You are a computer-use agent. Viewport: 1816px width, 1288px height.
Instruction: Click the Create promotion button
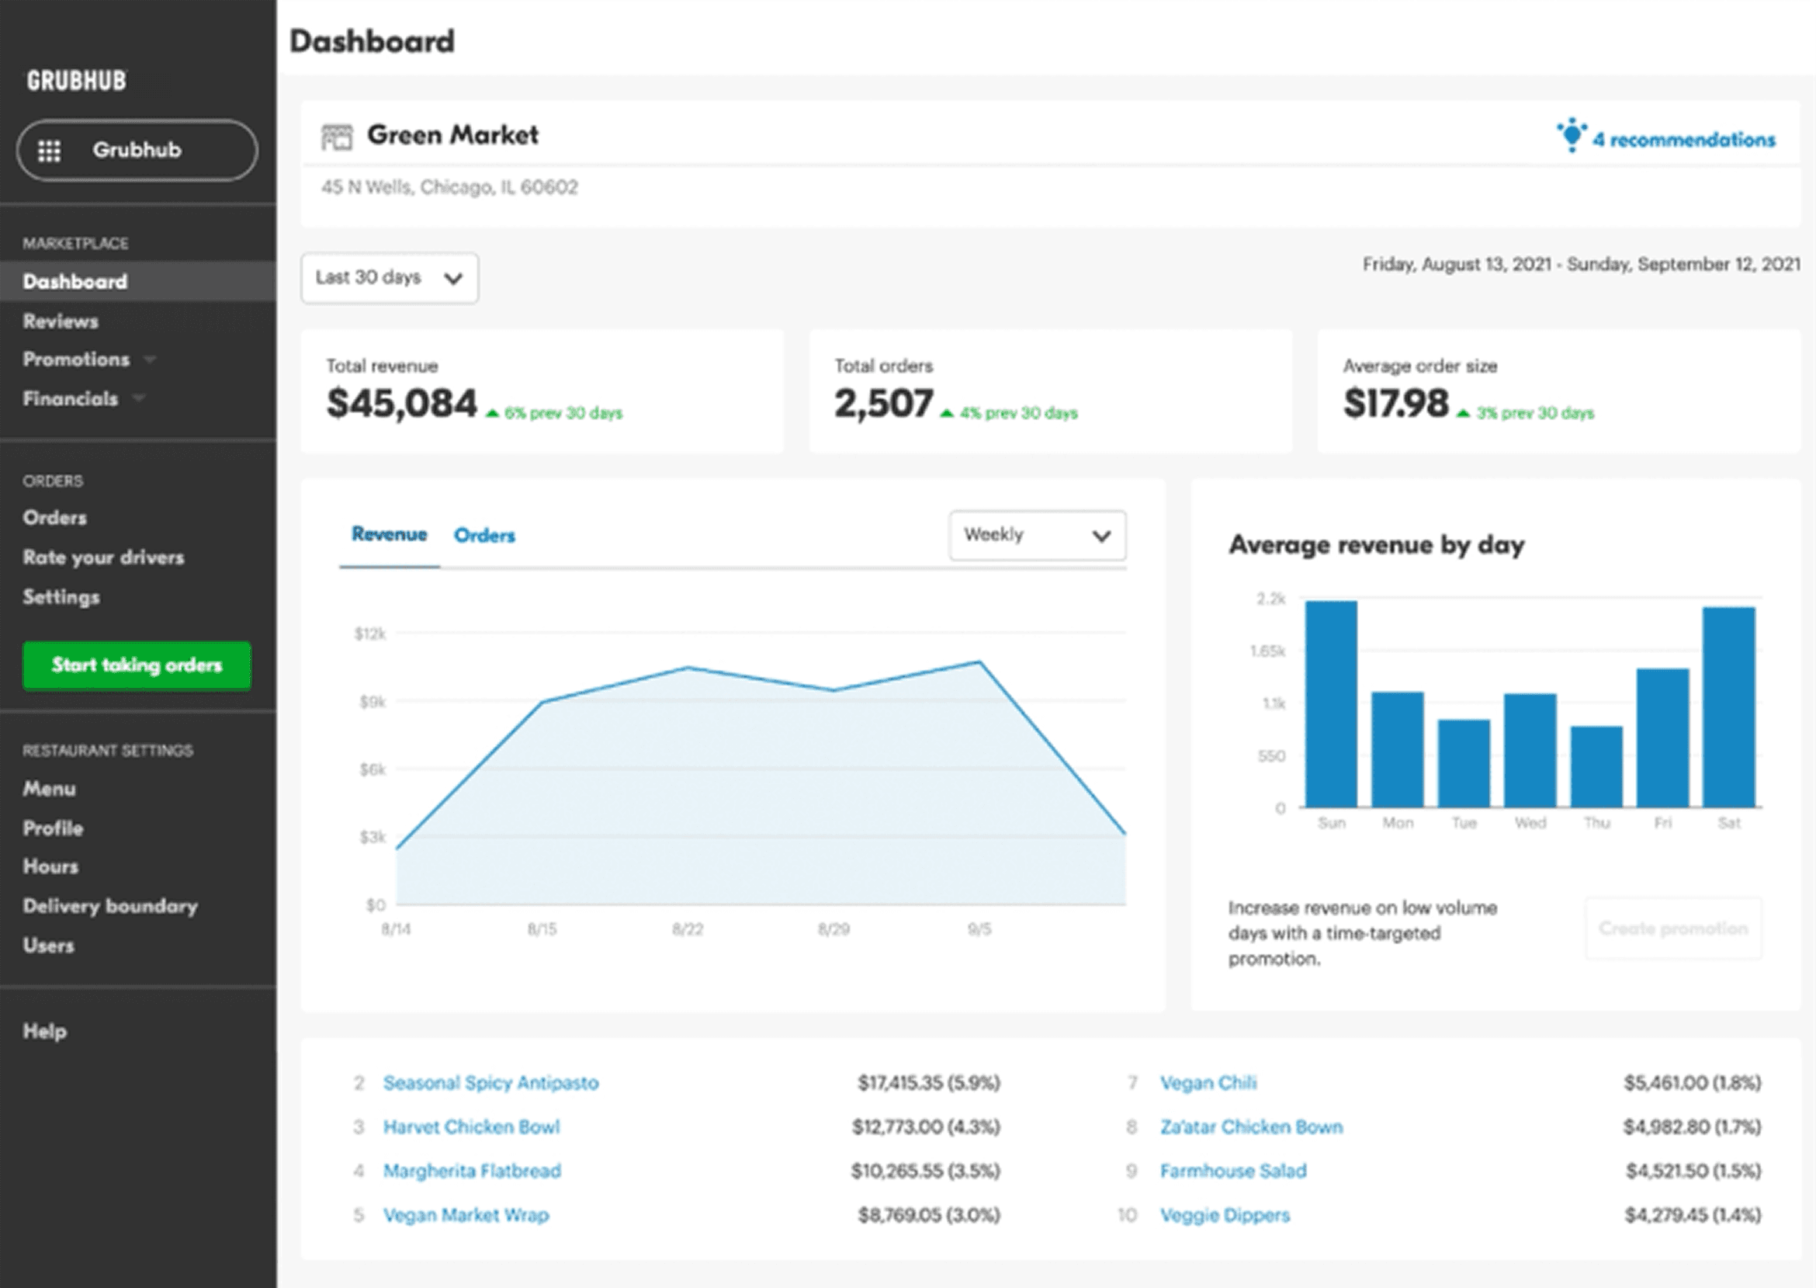(1673, 928)
